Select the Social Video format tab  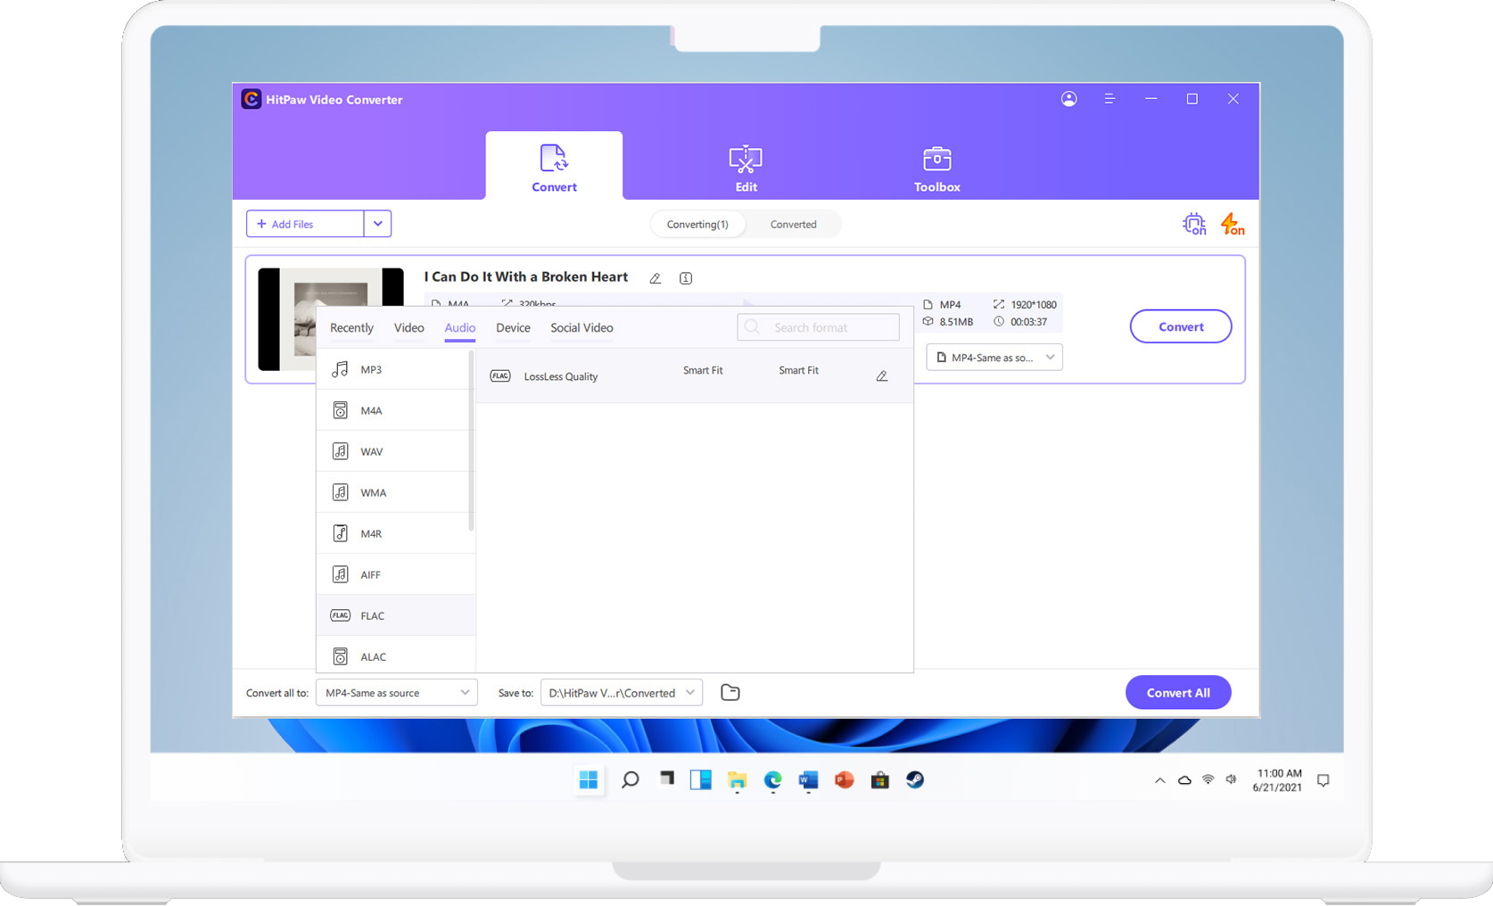[x=582, y=328]
